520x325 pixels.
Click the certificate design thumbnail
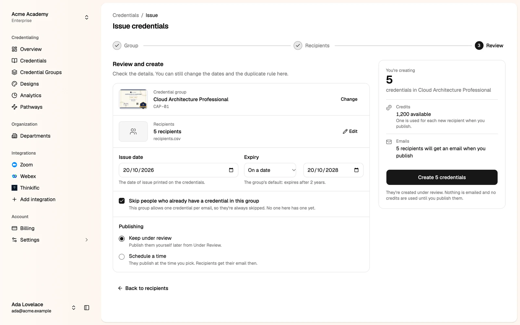point(133,99)
